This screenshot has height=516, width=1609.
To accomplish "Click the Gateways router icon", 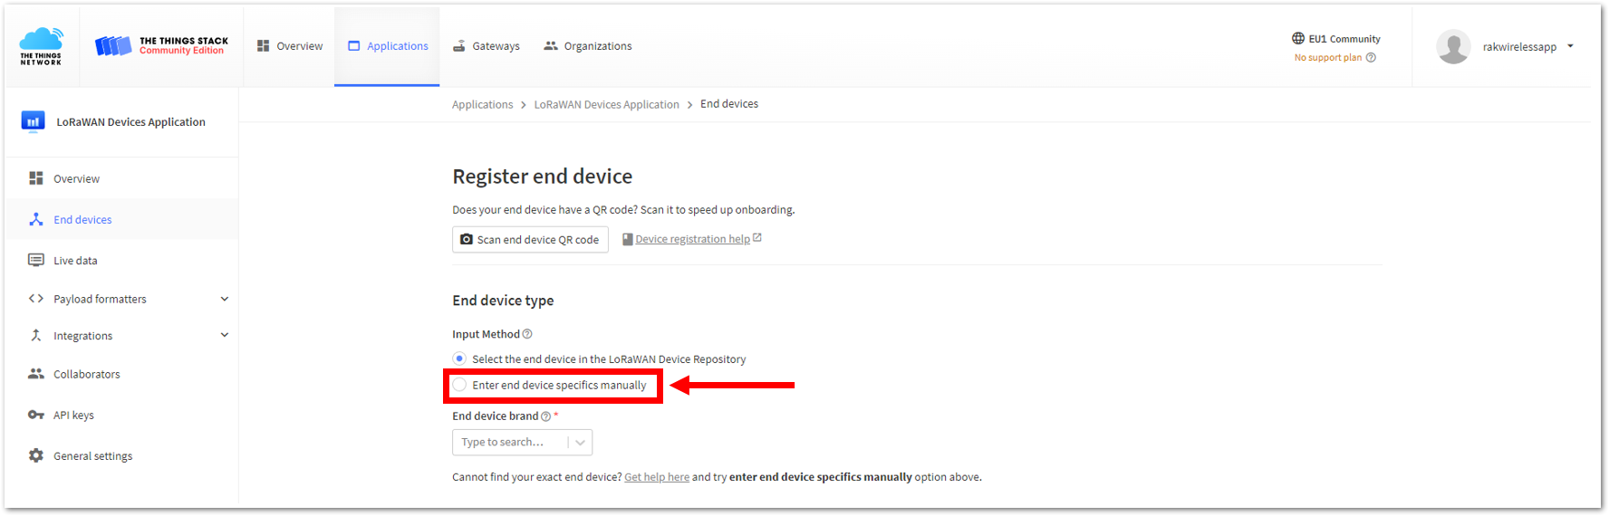I will click(x=459, y=45).
